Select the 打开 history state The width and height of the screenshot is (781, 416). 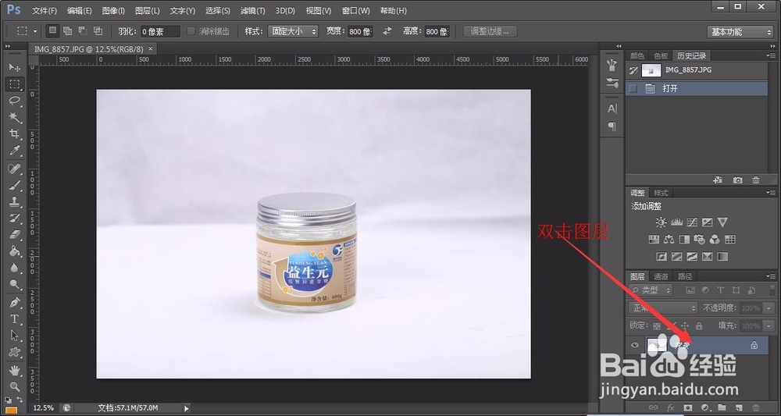[697, 88]
